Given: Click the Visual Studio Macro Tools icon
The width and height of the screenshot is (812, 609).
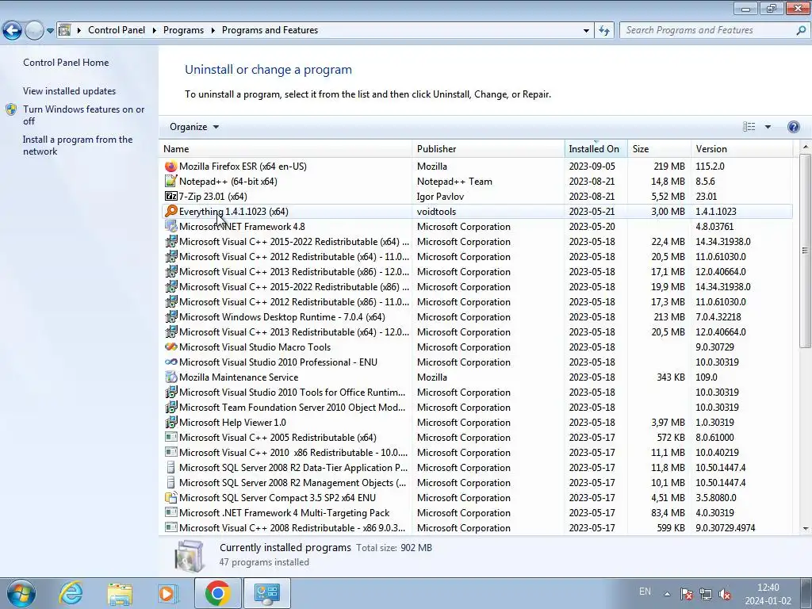Looking at the screenshot, I should (171, 347).
